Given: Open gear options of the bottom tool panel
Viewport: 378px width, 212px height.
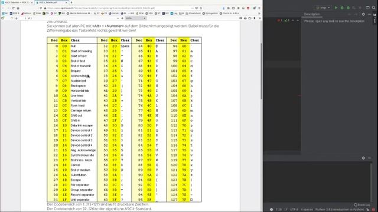Looking at the screenshot, I should (x=363, y=158).
